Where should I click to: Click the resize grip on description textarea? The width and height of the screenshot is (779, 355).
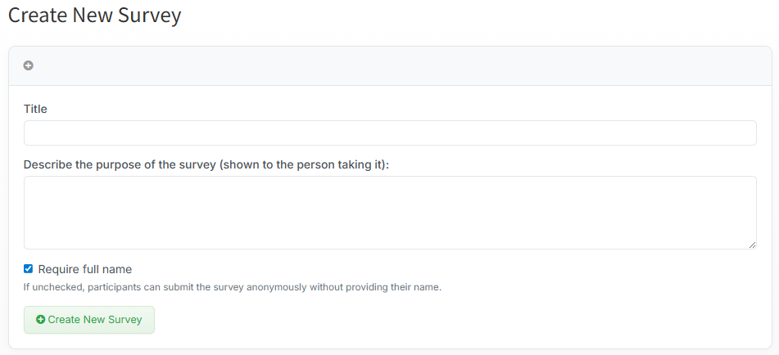tap(752, 245)
